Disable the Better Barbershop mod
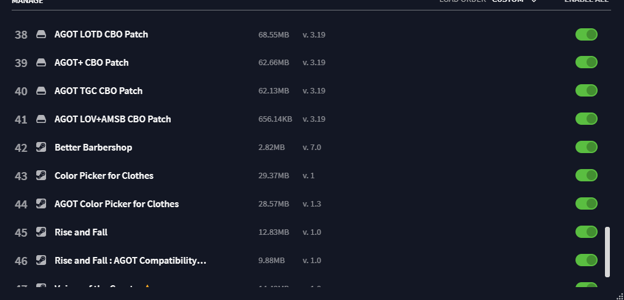Image resolution: width=624 pixels, height=300 pixels. click(586, 147)
